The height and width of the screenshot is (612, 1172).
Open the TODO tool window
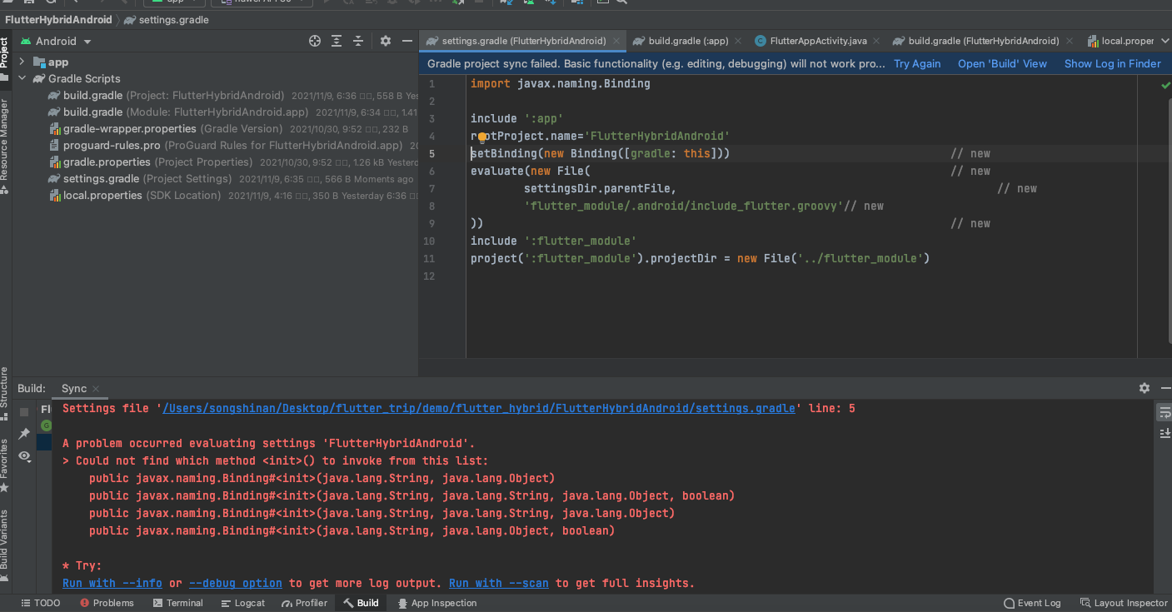pos(40,603)
